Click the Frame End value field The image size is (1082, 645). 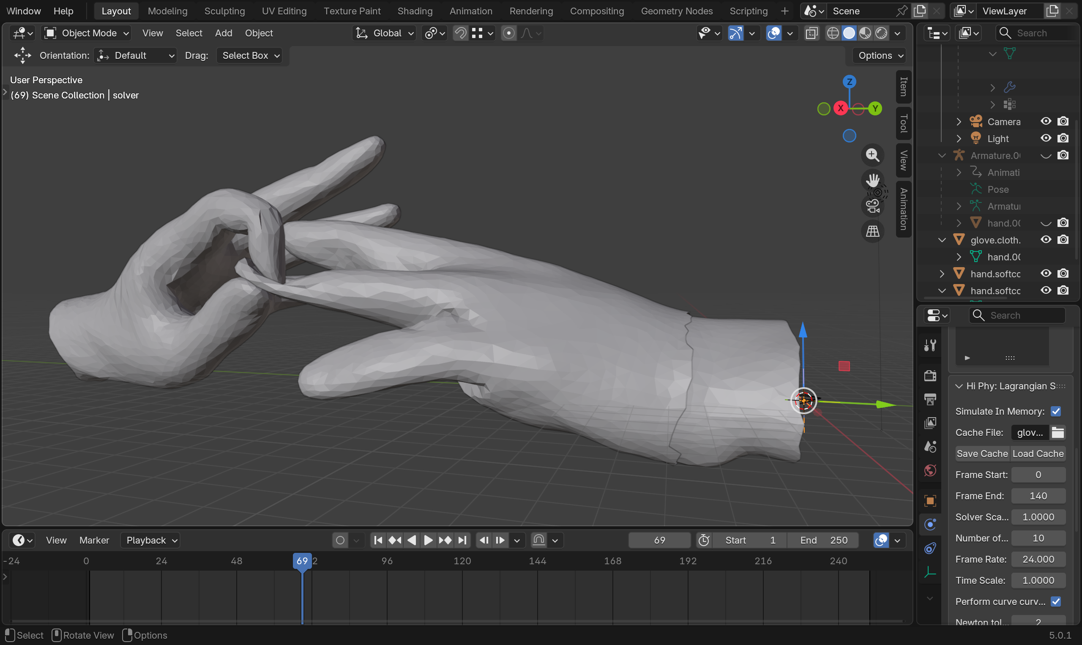[x=1038, y=496]
